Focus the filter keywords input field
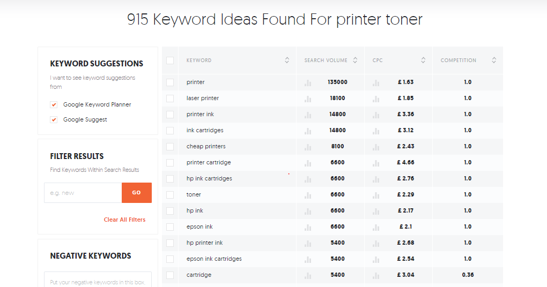 pos(83,193)
